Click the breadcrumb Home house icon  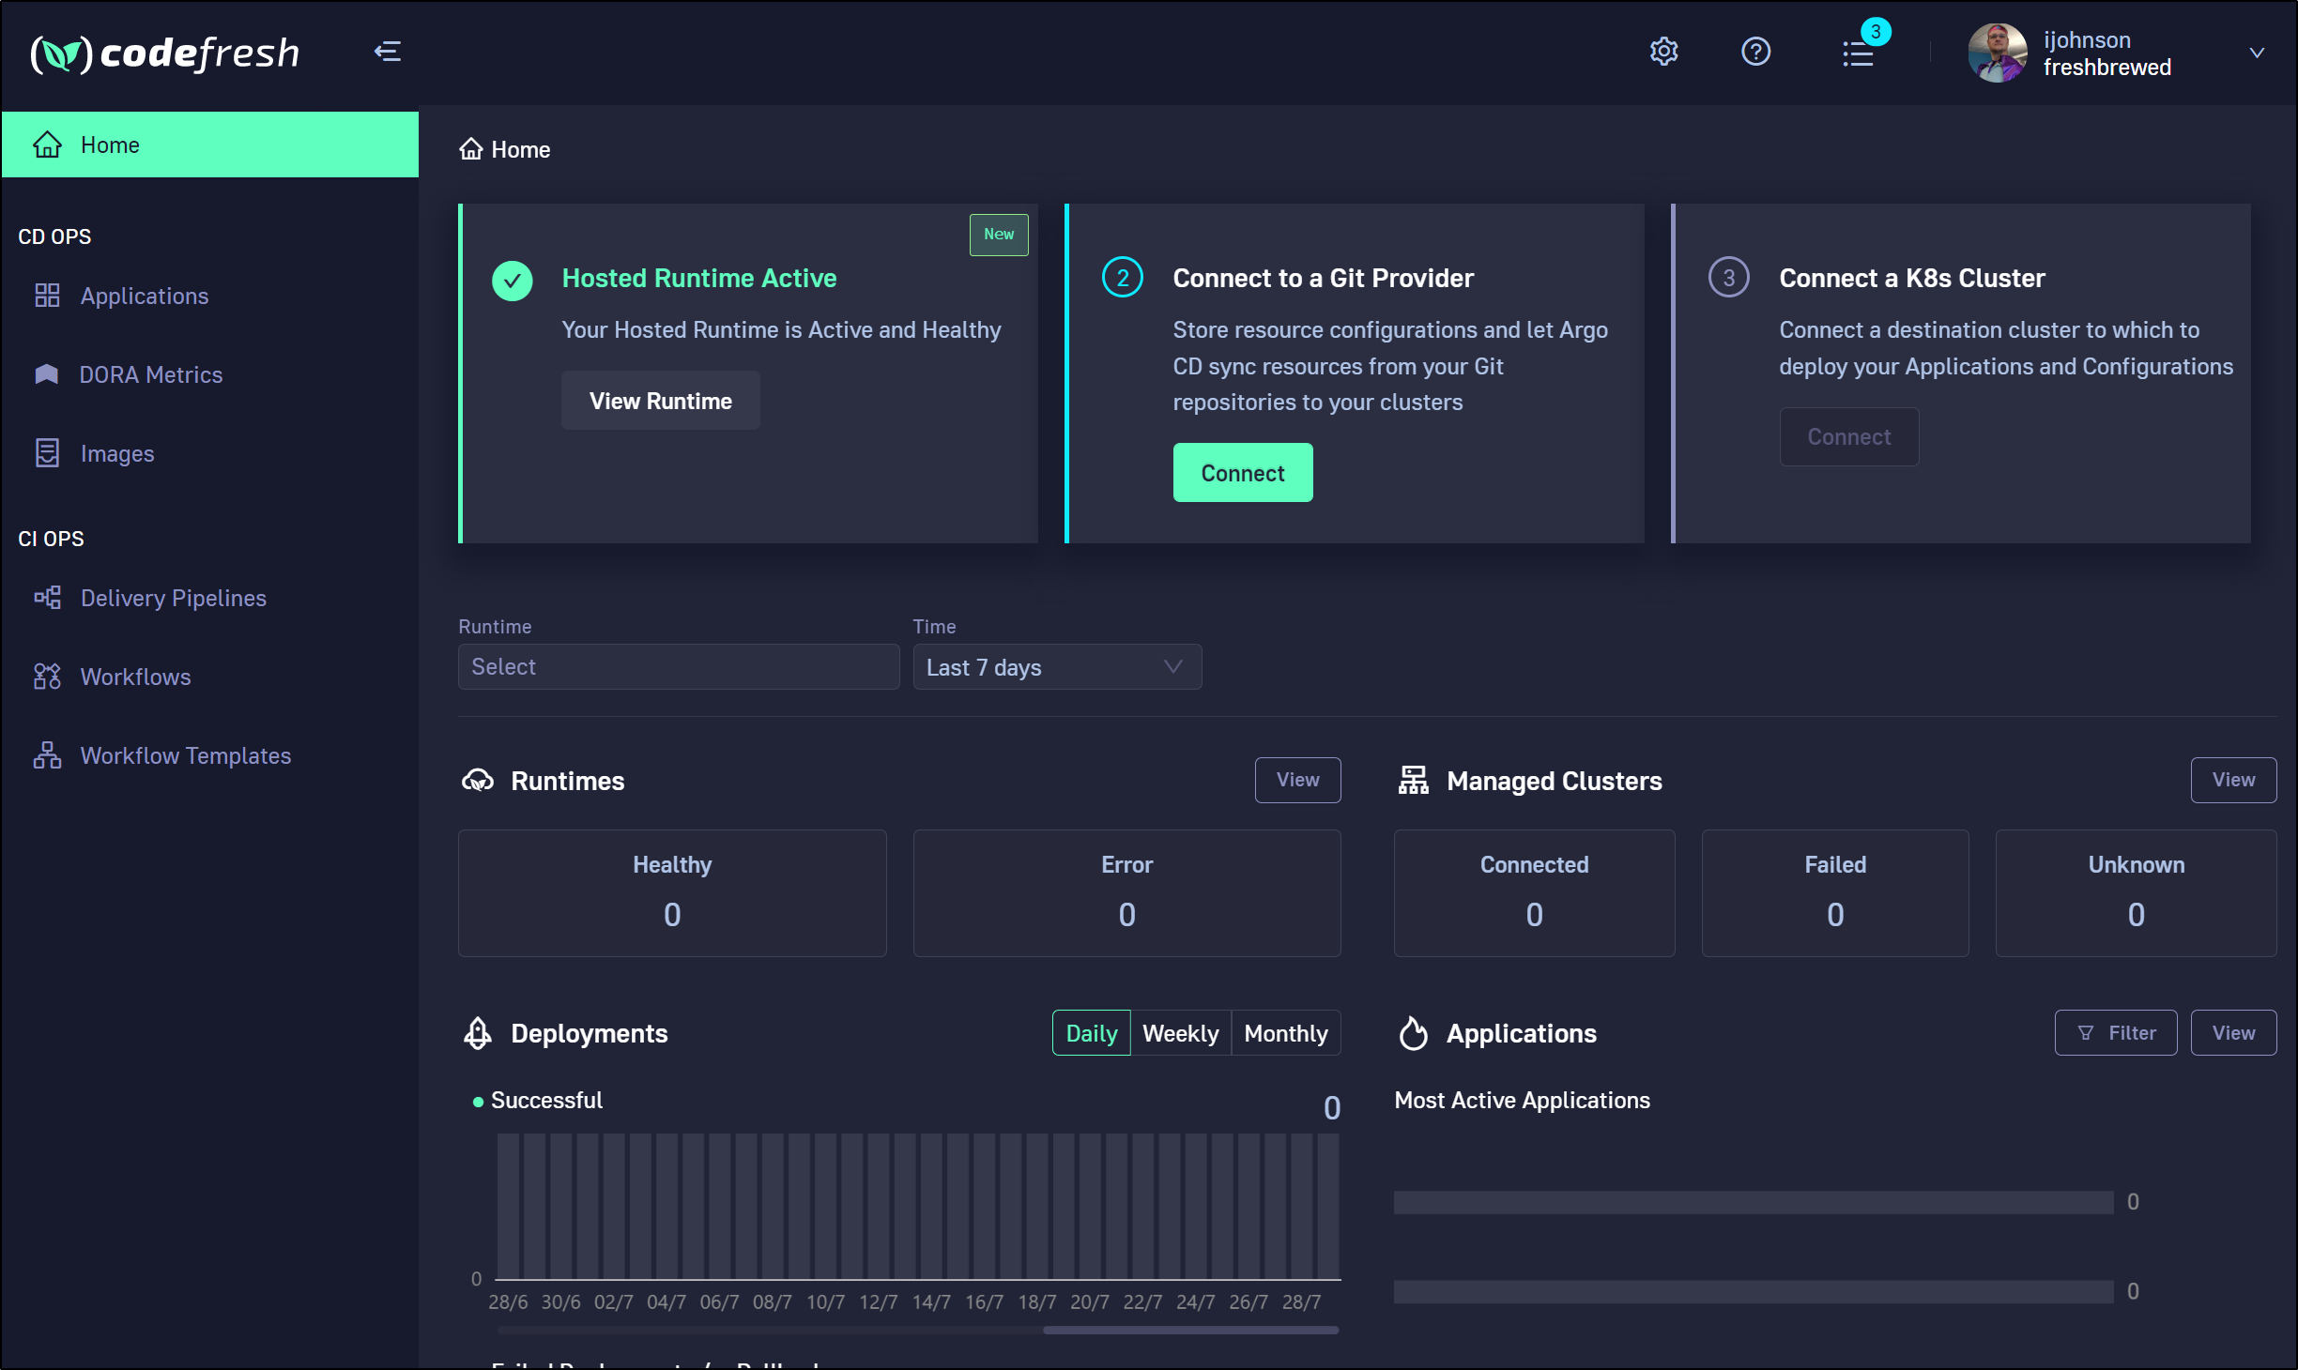(470, 149)
